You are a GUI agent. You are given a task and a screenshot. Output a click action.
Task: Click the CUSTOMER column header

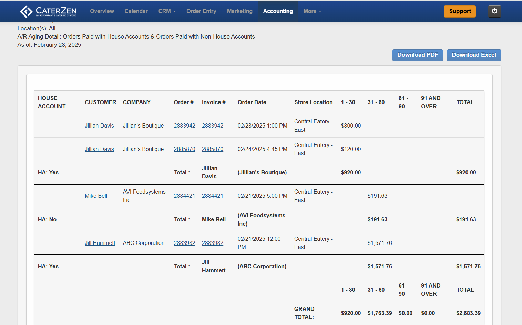(x=101, y=102)
